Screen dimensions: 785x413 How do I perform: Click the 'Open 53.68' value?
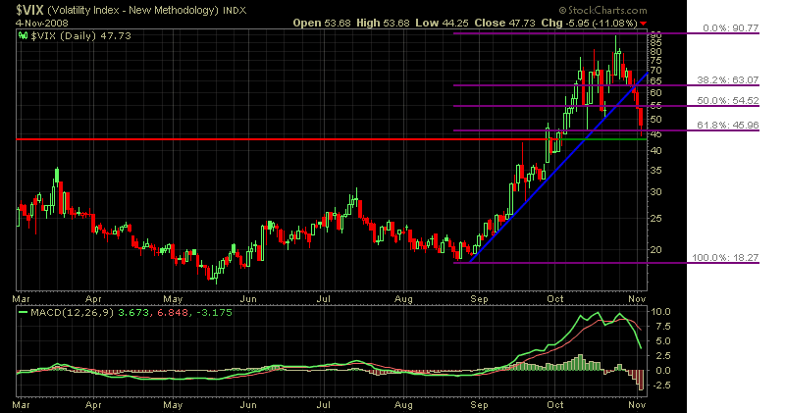pos(322,23)
